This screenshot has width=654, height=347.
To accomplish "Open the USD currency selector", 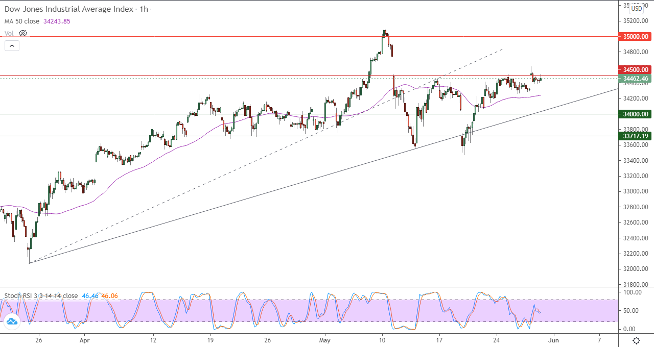I will point(637,8).
